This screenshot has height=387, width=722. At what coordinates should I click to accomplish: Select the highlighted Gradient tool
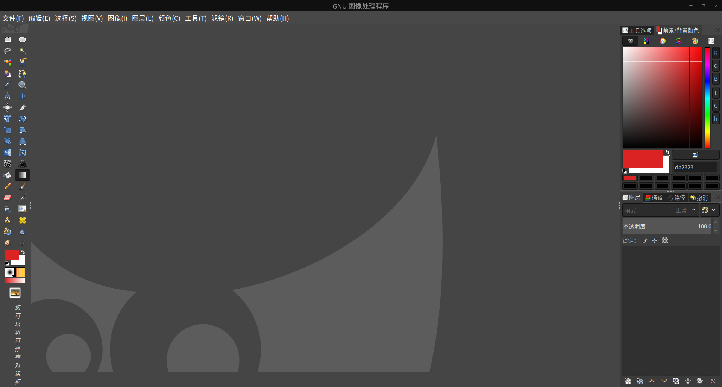[23, 175]
